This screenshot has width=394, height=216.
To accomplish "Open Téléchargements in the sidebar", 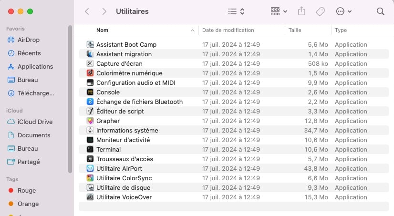I will pyautogui.click(x=31, y=93).
